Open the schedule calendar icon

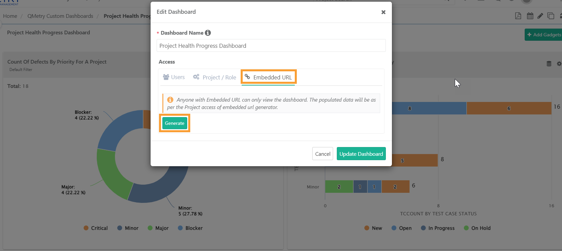530,16
